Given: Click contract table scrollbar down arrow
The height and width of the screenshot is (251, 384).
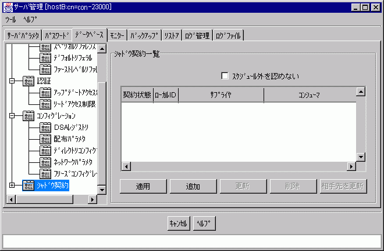Looking at the screenshot, I should 361,157.
